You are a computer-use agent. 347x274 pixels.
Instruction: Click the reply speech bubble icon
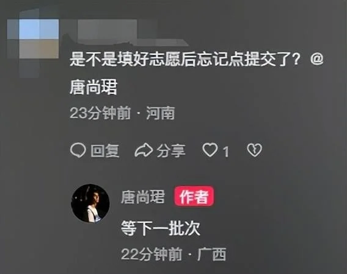[78, 150]
